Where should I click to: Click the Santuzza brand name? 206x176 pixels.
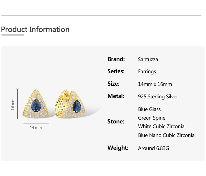click(148, 59)
